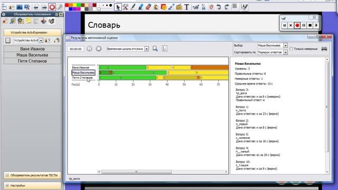Viewport: 338px width, 190px height.
Task: Pick the blue color swatch
Action: click(71, 9)
